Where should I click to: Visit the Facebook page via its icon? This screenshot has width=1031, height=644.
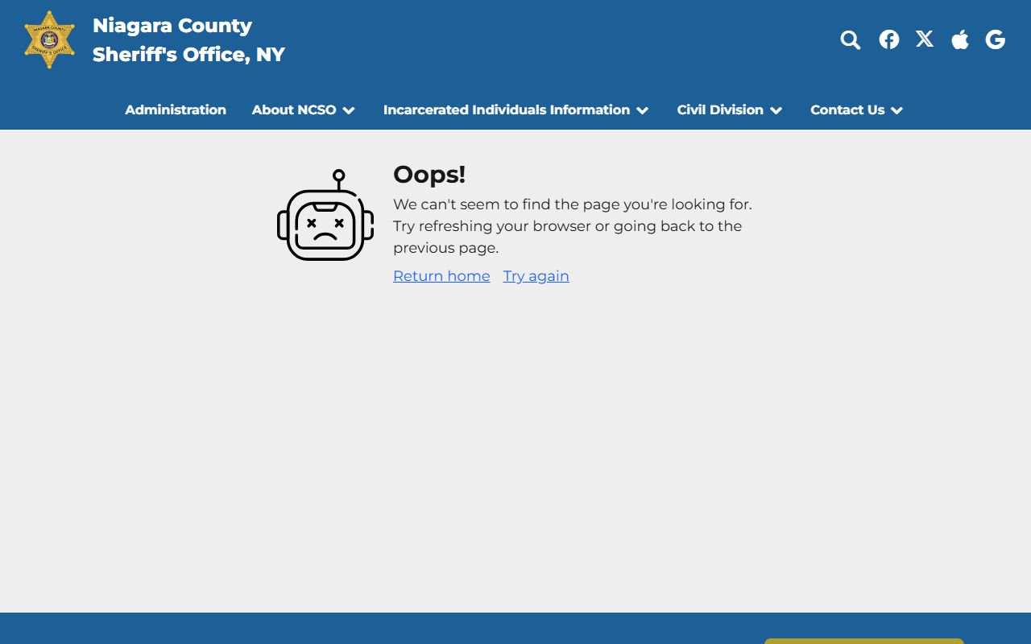(x=889, y=39)
